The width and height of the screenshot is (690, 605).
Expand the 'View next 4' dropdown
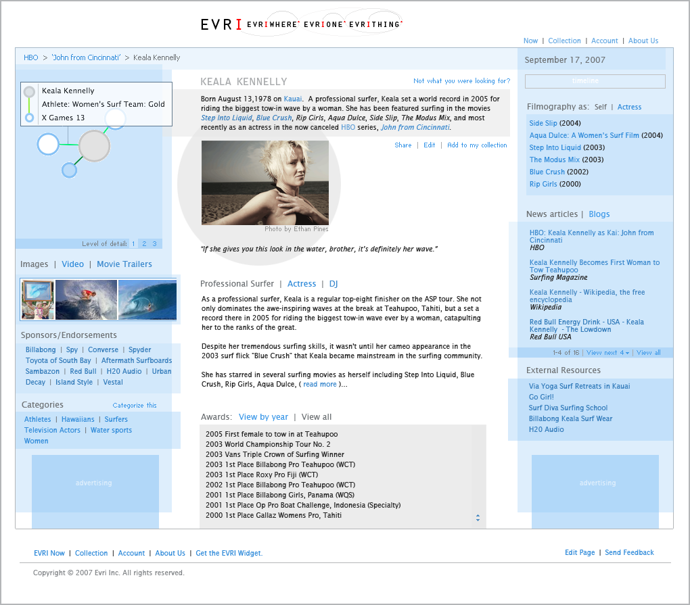[x=607, y=353]
